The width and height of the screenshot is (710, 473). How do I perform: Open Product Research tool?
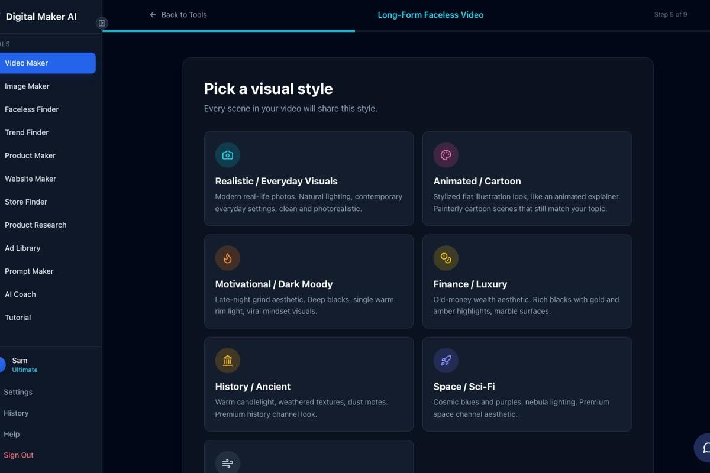click(47, 225)
